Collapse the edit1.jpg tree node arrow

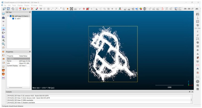(x=8, y=16)
